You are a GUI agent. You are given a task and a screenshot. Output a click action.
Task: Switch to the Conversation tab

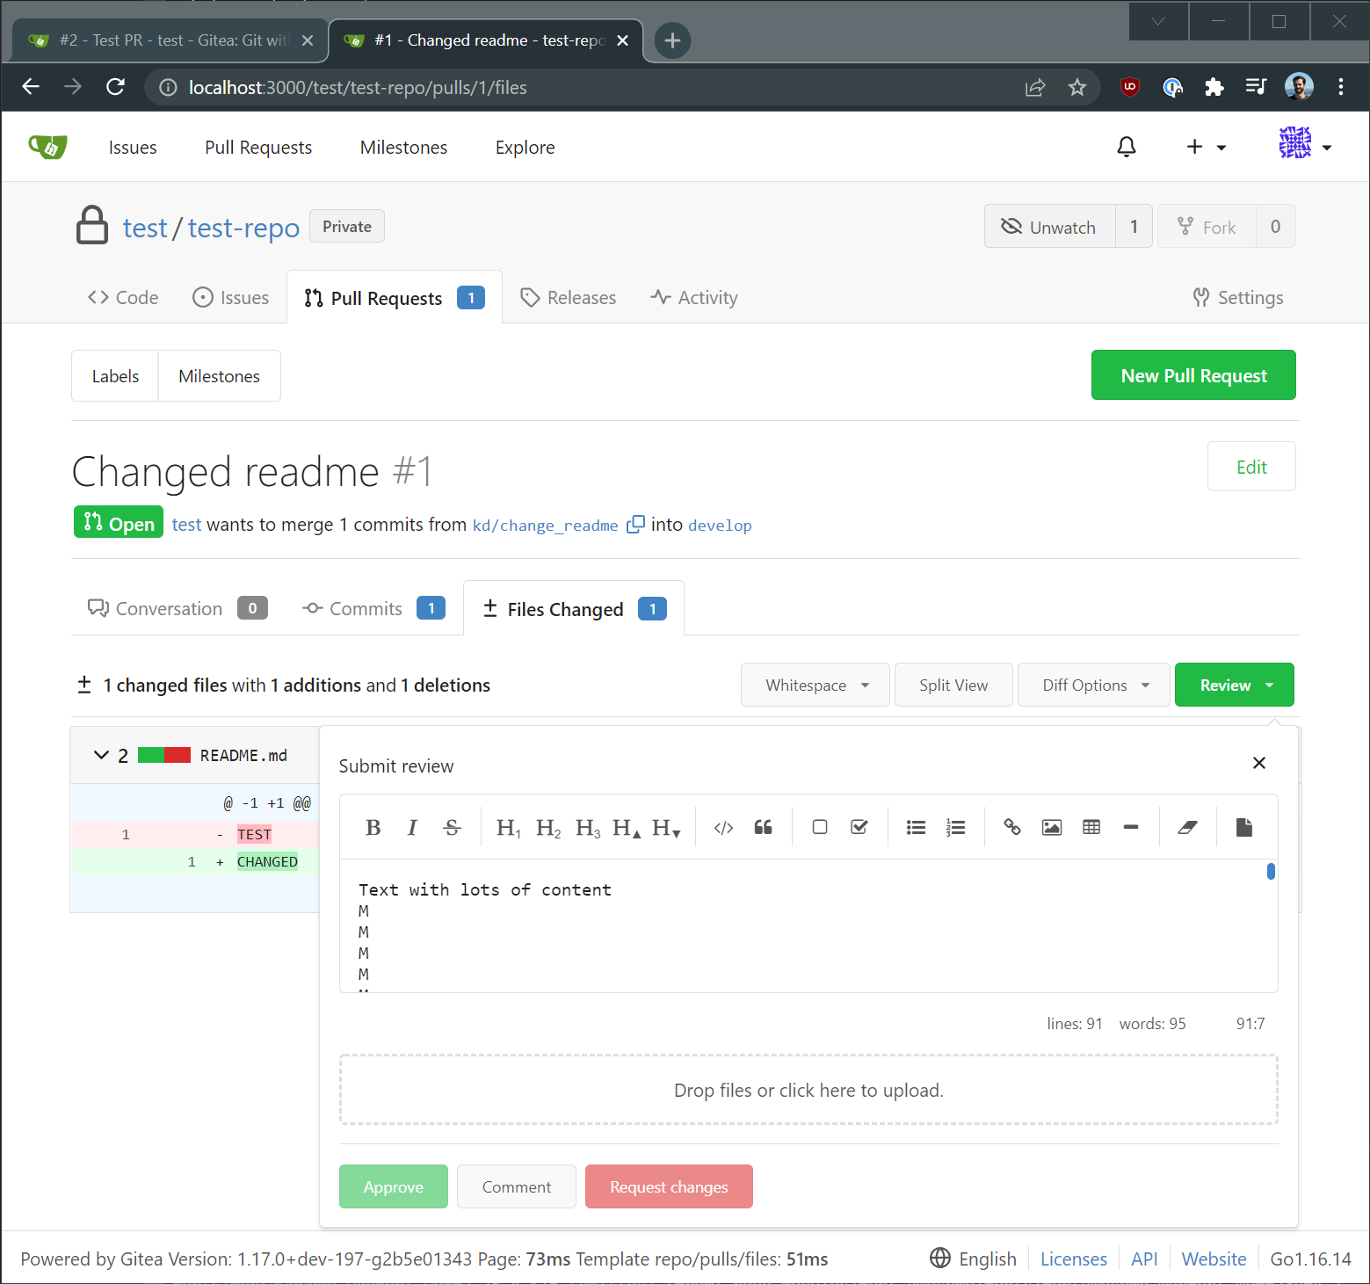point(178,608)
